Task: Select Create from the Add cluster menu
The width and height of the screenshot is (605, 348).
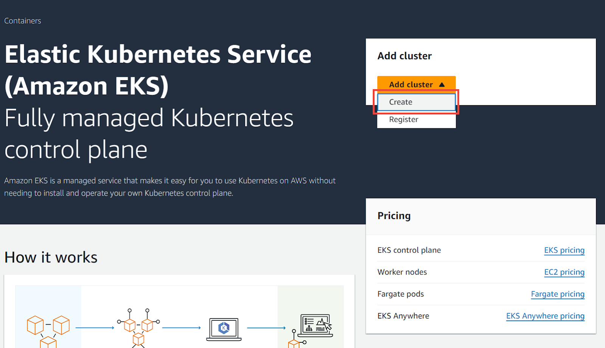Action: coord(416,102)
